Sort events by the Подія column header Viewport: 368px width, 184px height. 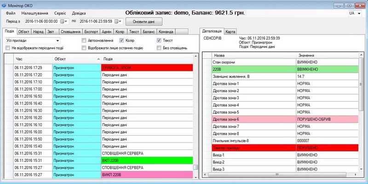(147, 59)
